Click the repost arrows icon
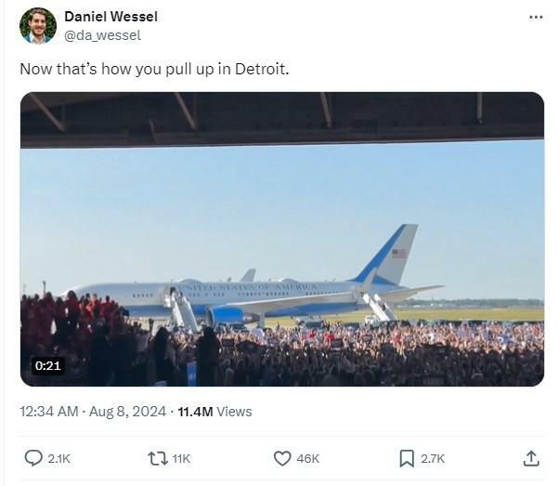Image resolution: width=559 pixels, height=486 pixels. tap(158, 458)
